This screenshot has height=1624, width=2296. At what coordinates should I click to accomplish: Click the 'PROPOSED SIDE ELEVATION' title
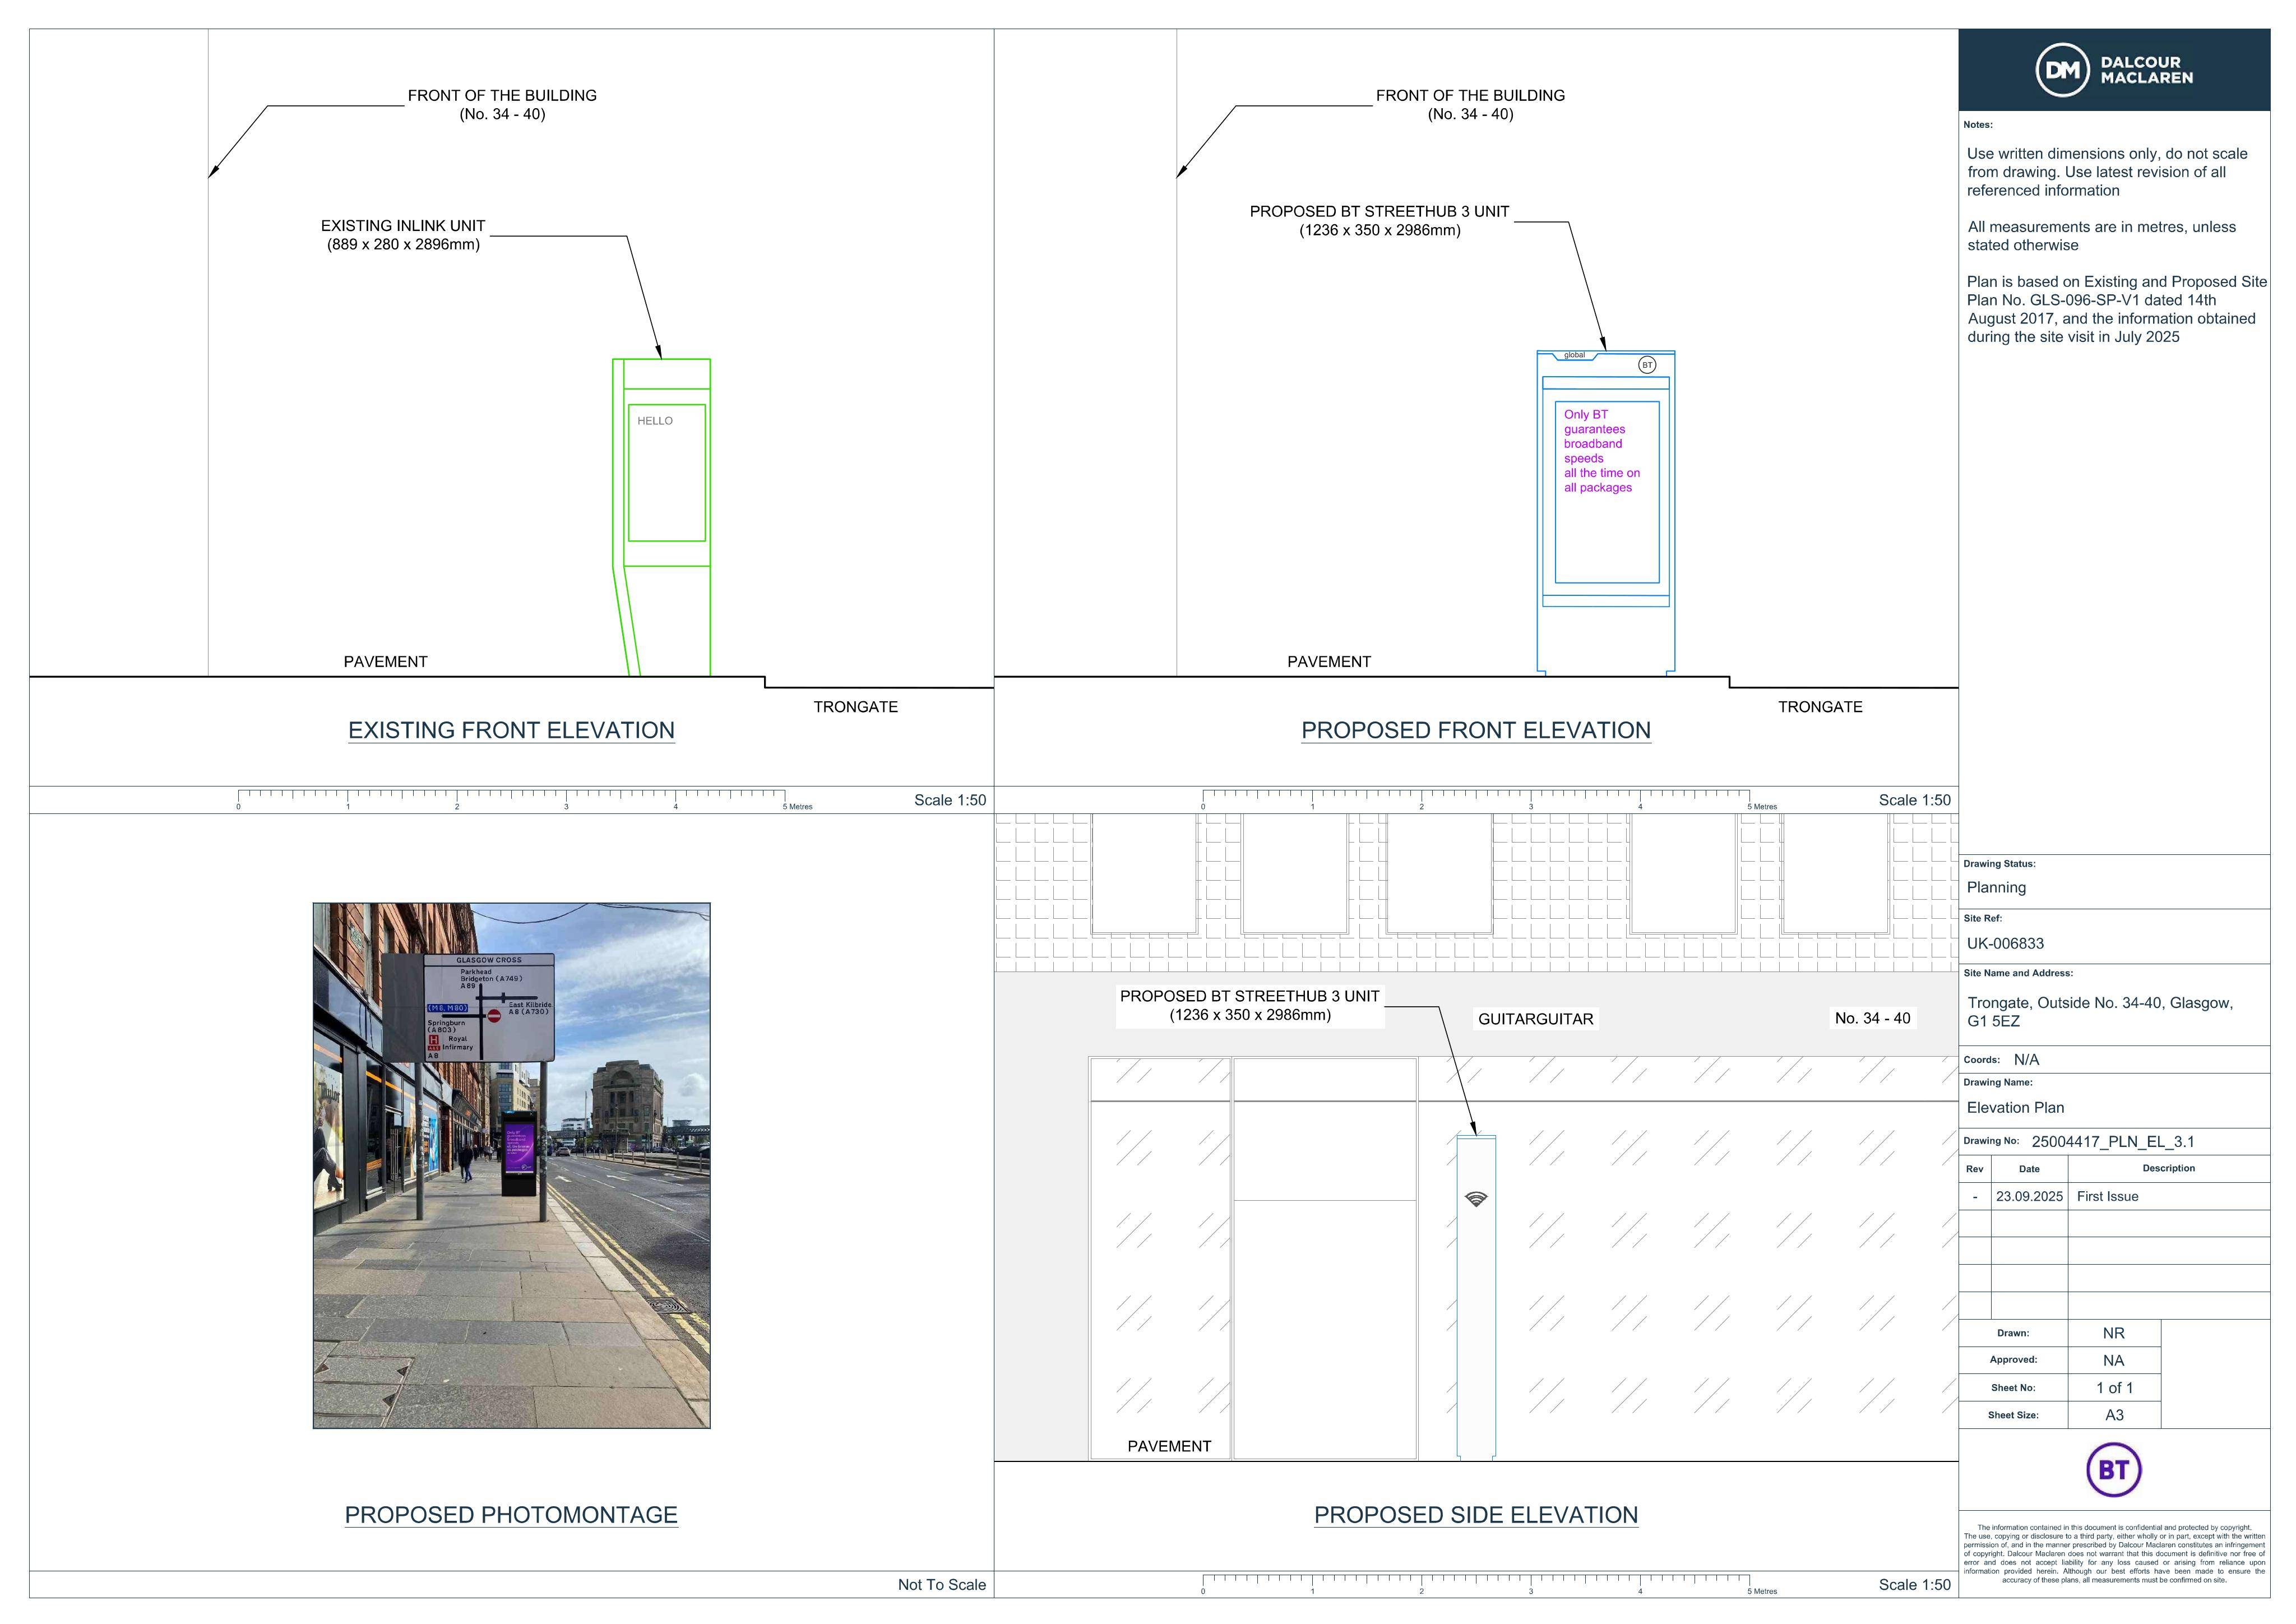point(1475,1514)
